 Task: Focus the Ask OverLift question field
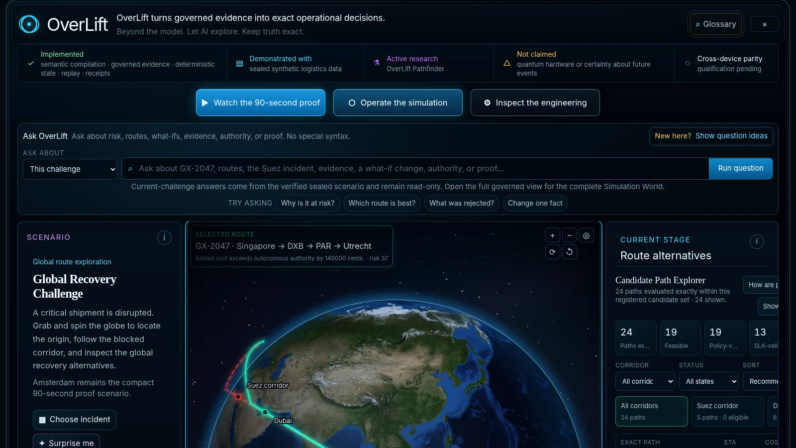click(x=415, y=169)
